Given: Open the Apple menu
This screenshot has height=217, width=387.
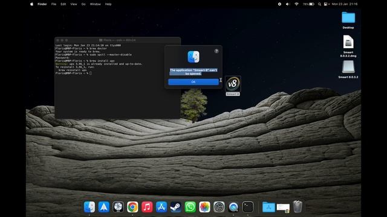Looking at the screenshot, I should [x=32, y=4].
